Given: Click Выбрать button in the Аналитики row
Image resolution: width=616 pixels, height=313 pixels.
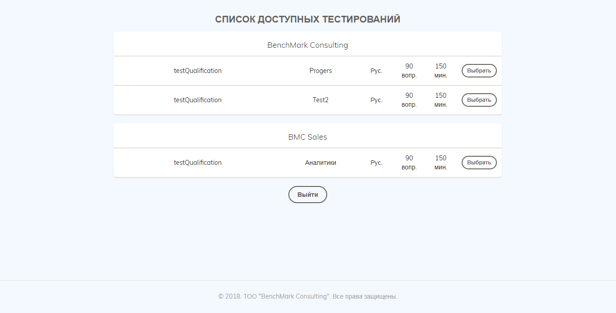Looking at the screenshot, I should [x=479, y=163].
